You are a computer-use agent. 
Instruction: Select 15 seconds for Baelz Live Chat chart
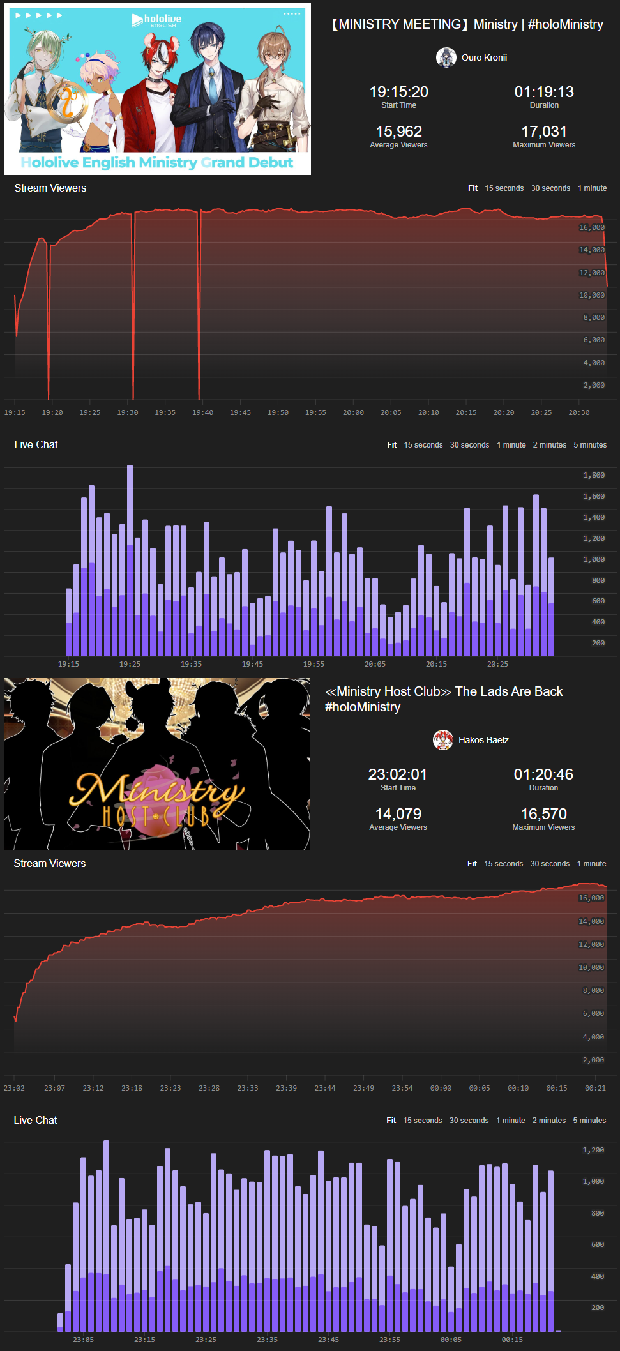click(423, 1121)
